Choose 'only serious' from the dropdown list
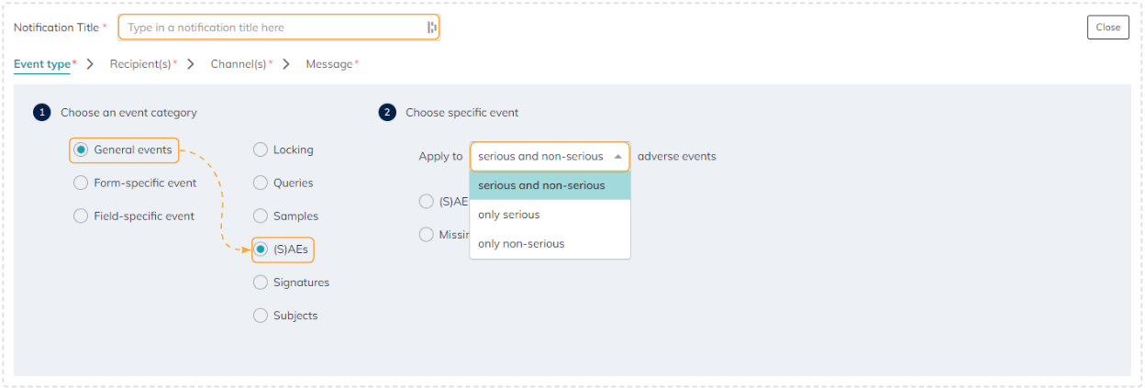Image resolution: width=1145 pixels, height=388 pixels. coord(509,215)
